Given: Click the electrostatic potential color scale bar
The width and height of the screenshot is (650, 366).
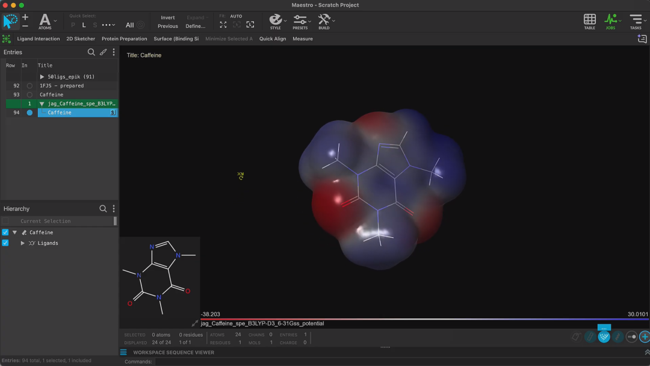Looking at the screenshot, I should click(424, 319).
